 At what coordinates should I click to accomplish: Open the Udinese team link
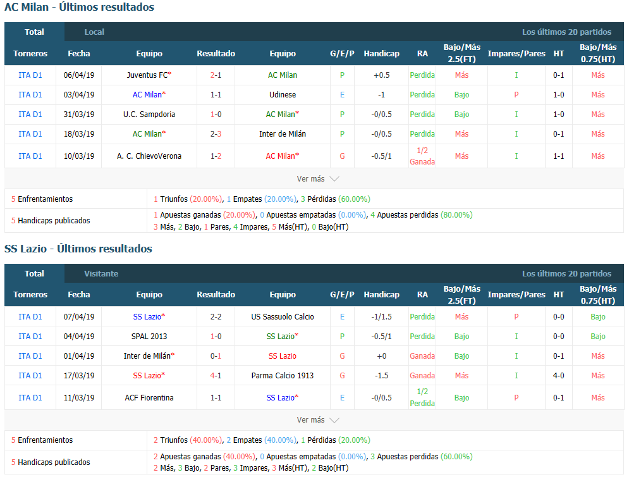283,95
